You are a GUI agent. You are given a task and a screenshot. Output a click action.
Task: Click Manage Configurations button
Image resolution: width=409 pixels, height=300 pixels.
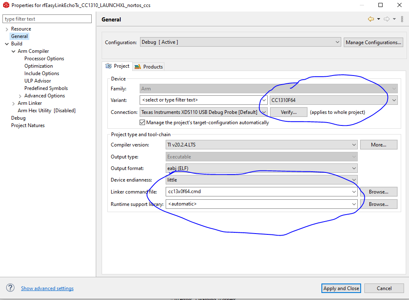[373, 42]
